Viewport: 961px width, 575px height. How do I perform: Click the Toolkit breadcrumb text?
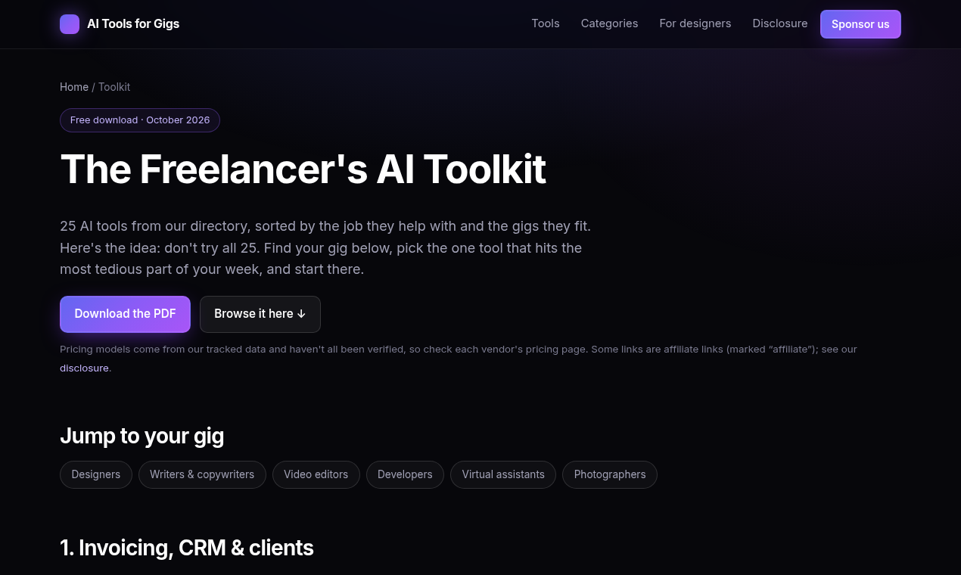point(114,87)
